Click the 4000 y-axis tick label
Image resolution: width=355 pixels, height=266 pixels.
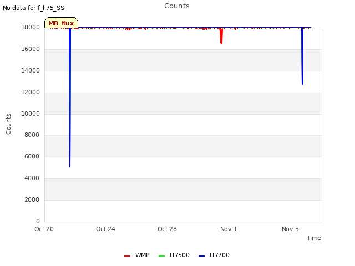pos(32,178)
